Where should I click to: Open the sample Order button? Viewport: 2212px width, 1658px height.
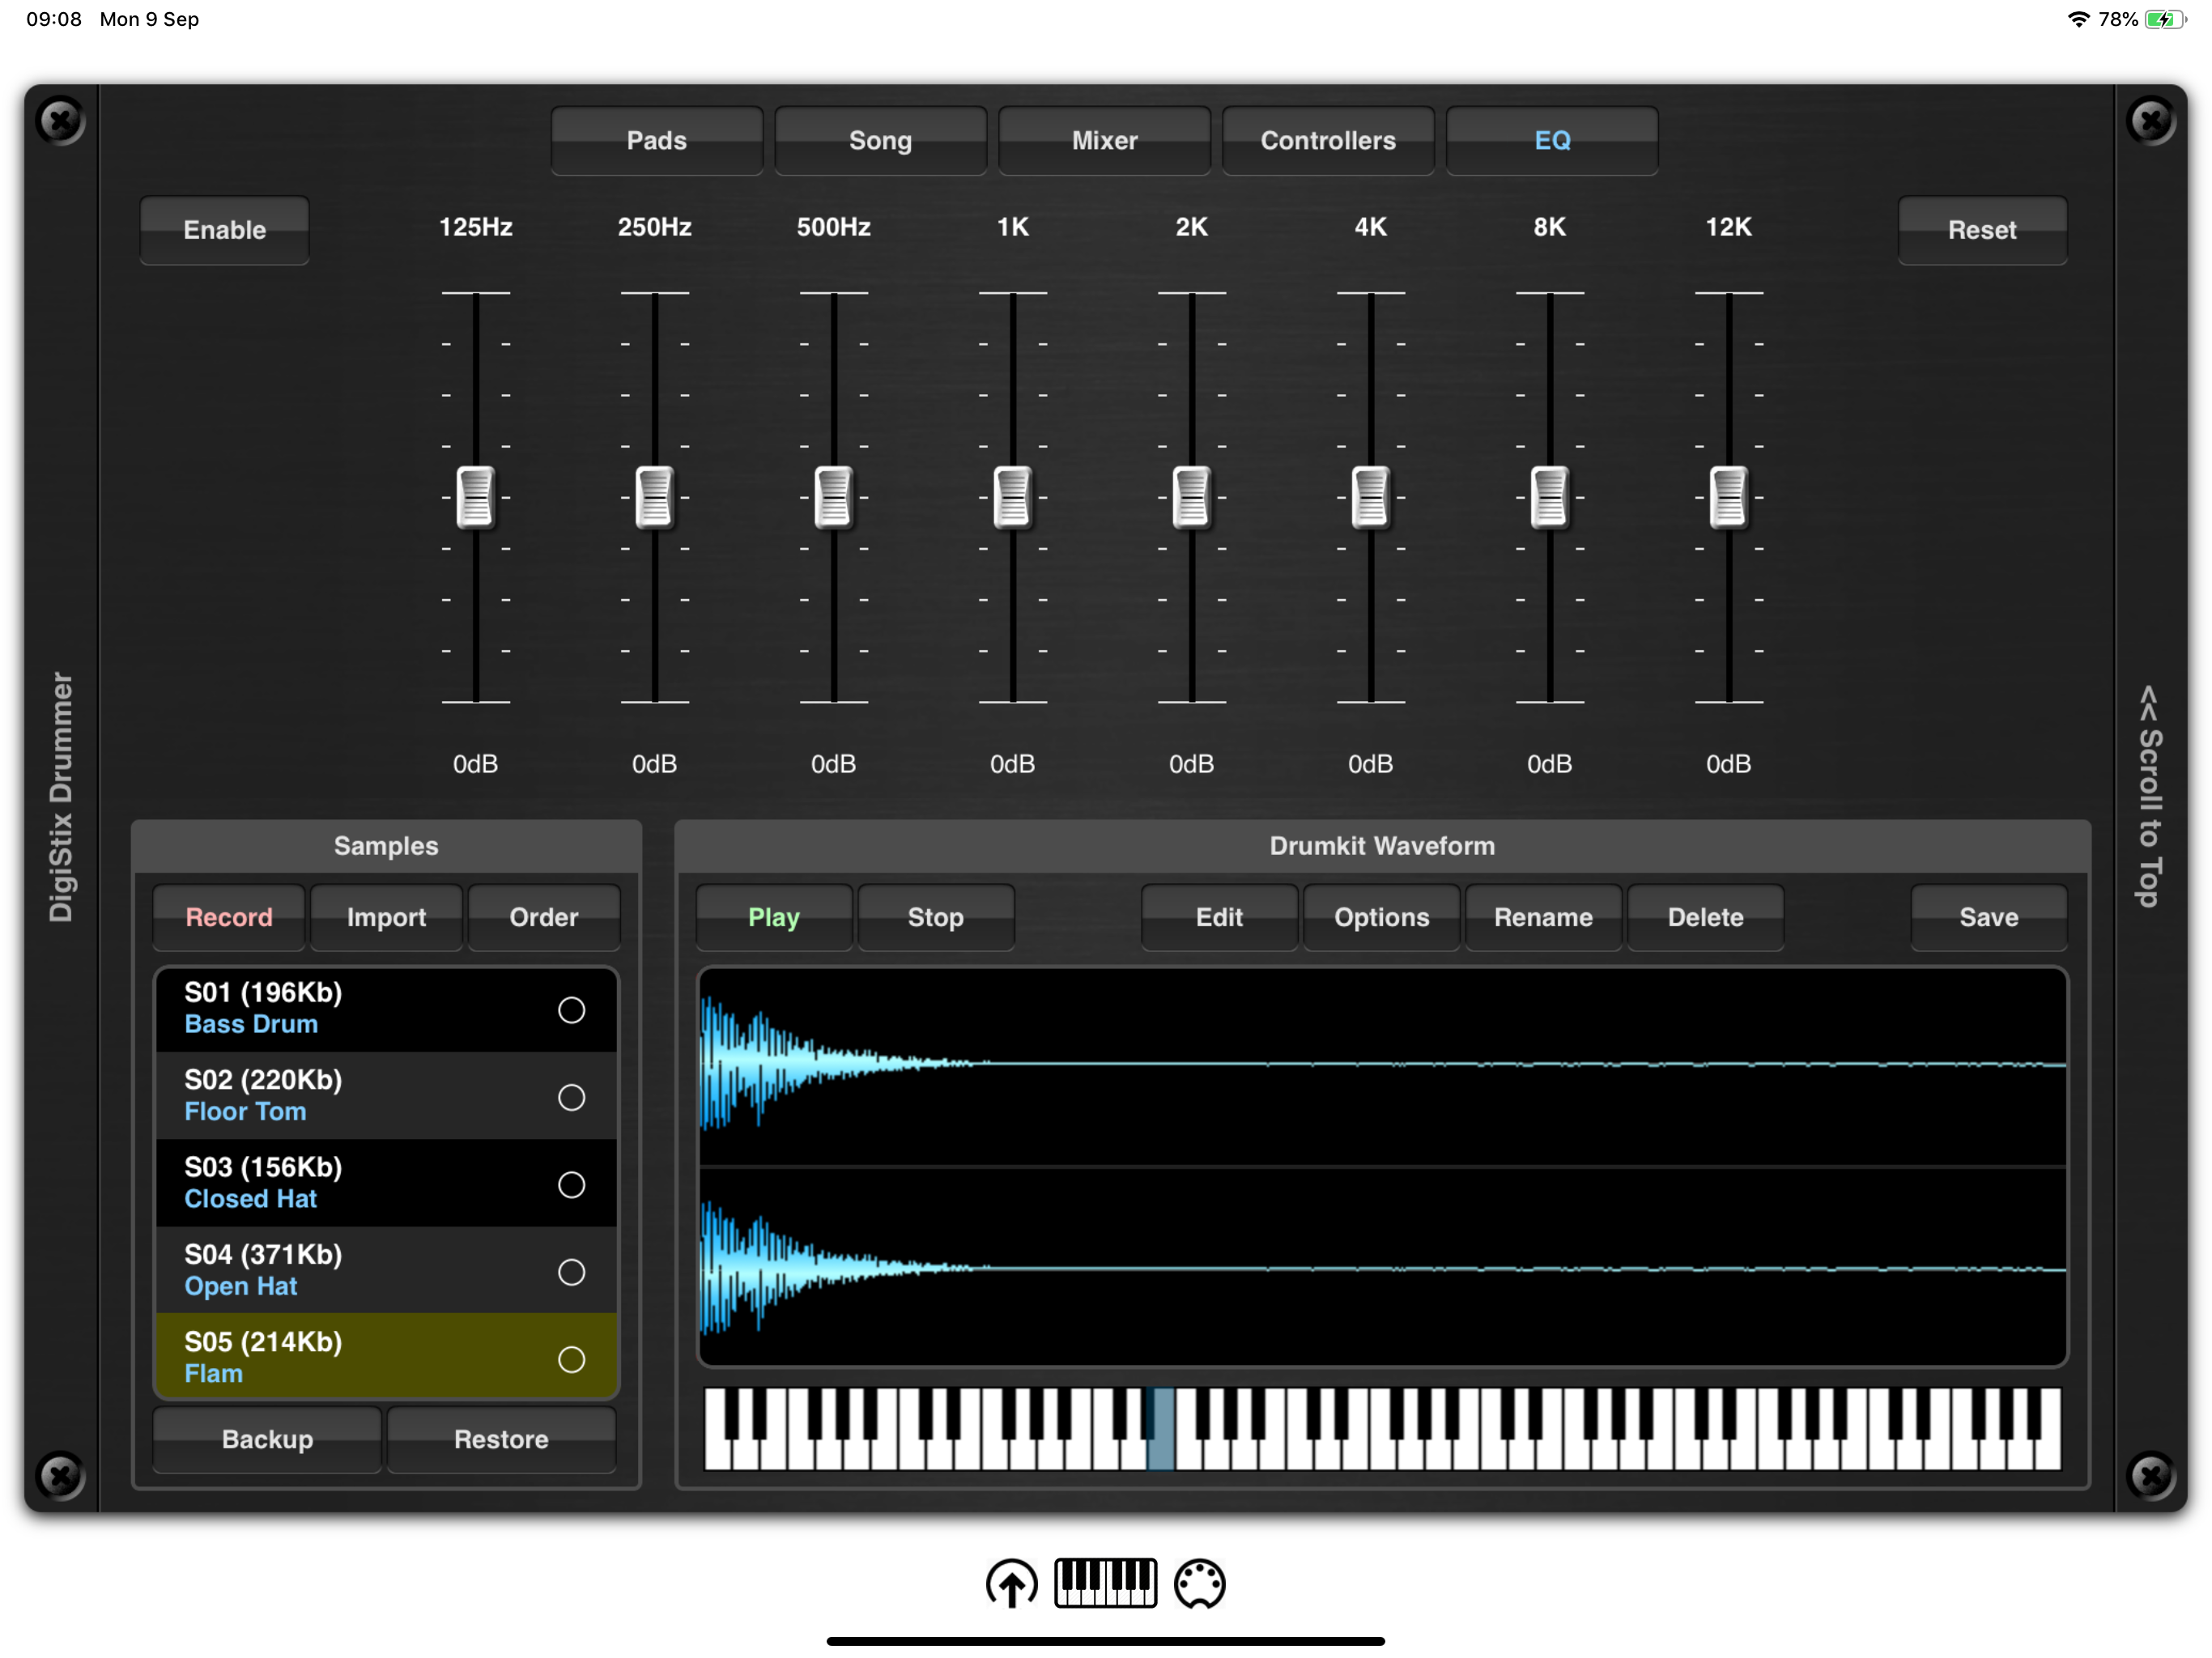point(543,917)
